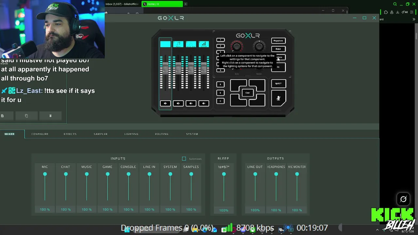Viewport: 418px width, 235px height.
Task: Click the bleep button on the device
Action: [279, 84]
